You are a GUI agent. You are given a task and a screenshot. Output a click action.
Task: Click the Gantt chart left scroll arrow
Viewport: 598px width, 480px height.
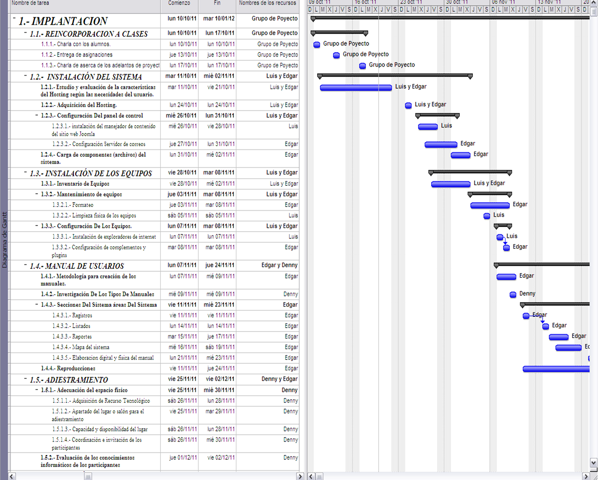coord(312,476)
